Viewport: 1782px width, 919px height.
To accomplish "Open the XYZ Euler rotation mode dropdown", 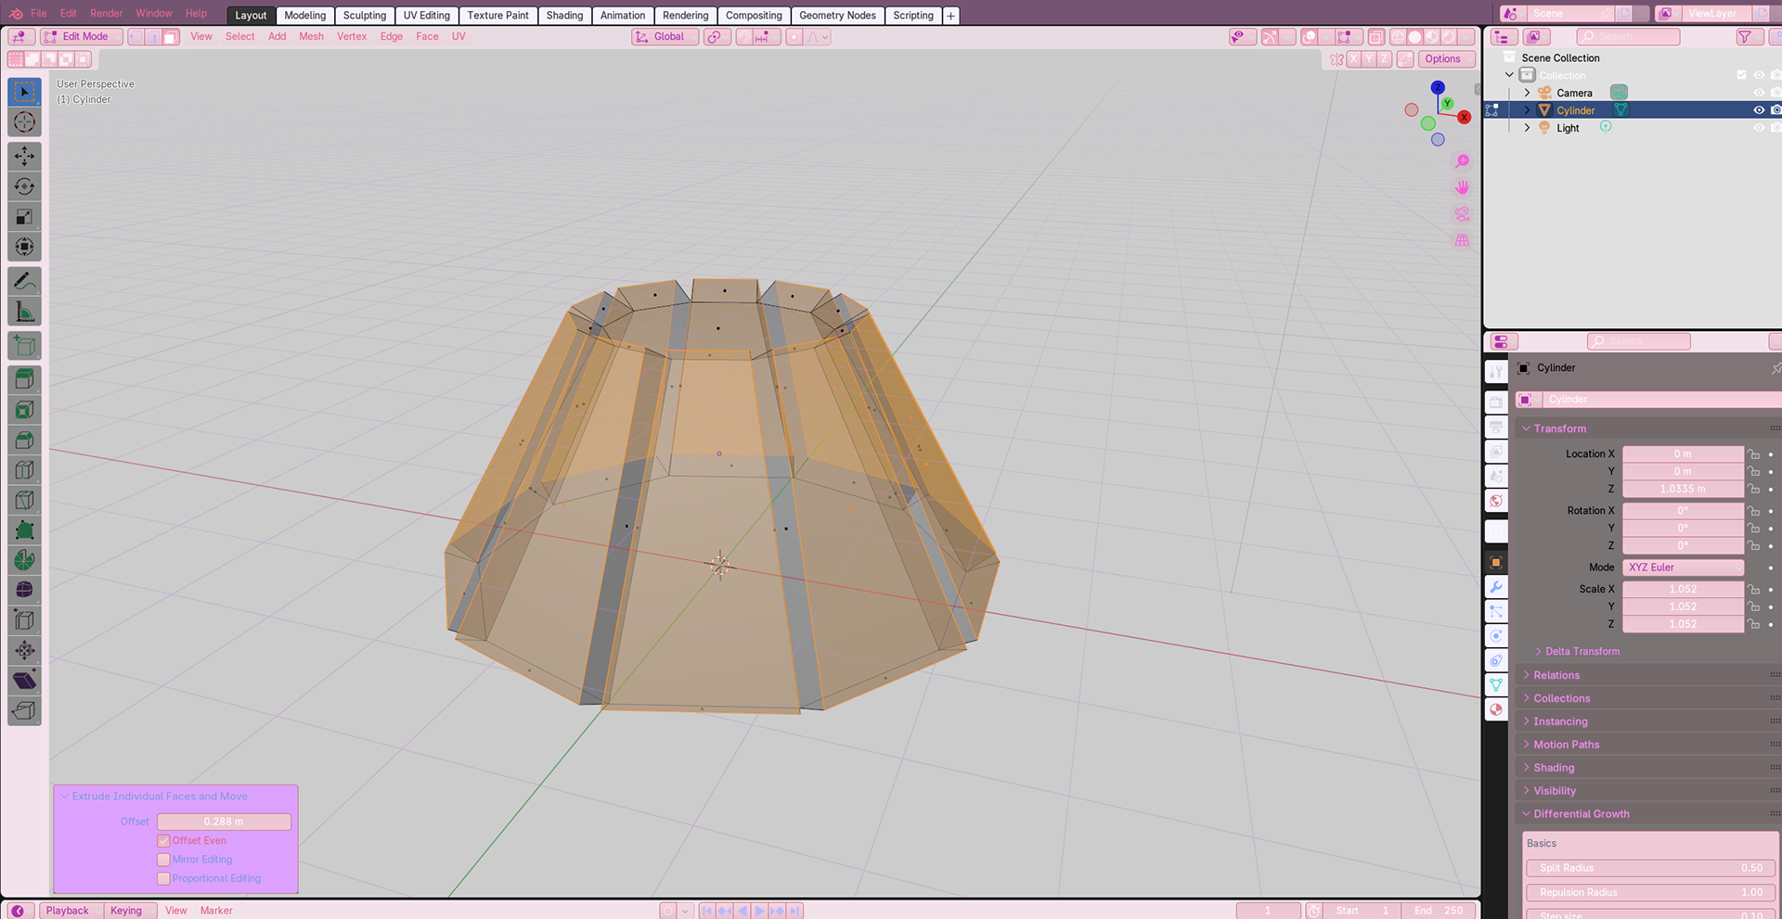I will tap(1683, 568).
